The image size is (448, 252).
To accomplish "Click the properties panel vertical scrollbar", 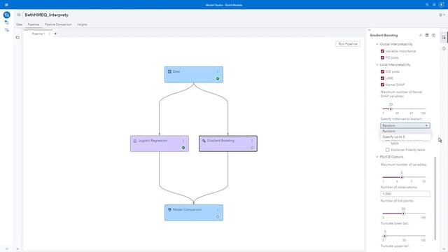I will pos(435,198).
